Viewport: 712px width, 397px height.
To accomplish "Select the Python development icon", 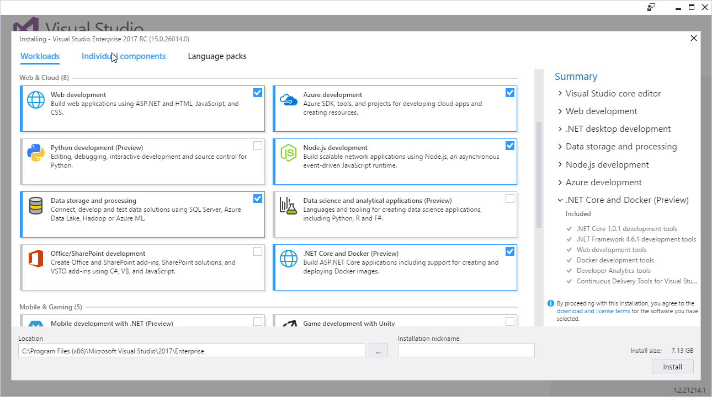I will tap(36, 153).
